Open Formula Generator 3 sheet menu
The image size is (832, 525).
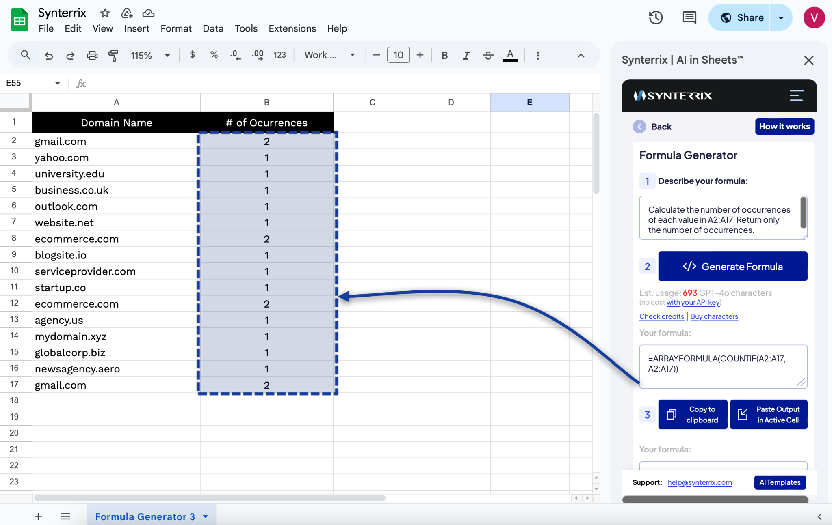coord(206,516)
